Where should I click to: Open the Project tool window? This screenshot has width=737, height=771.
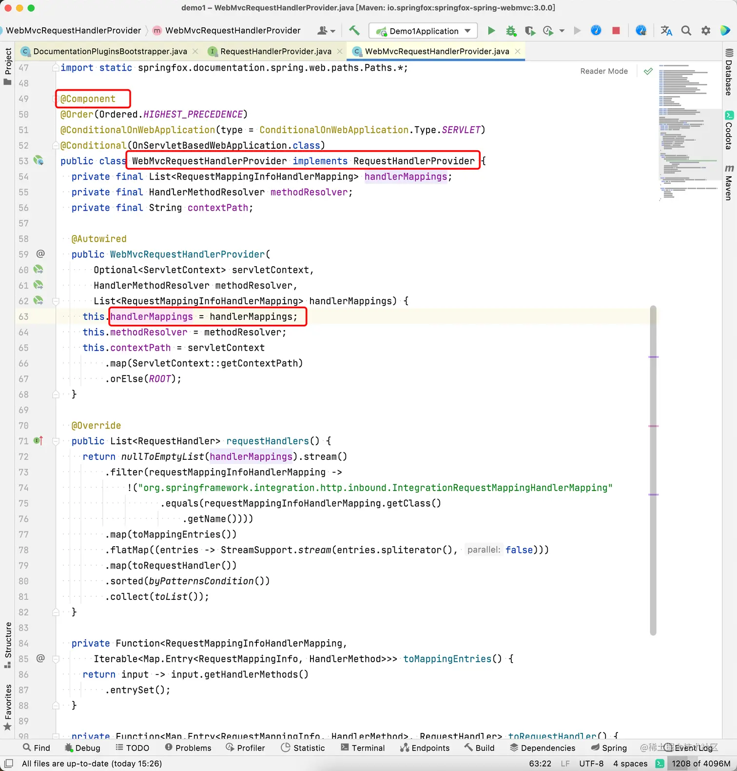7,66
